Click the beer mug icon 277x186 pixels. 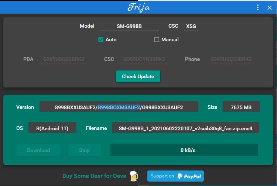coord(134,176)
